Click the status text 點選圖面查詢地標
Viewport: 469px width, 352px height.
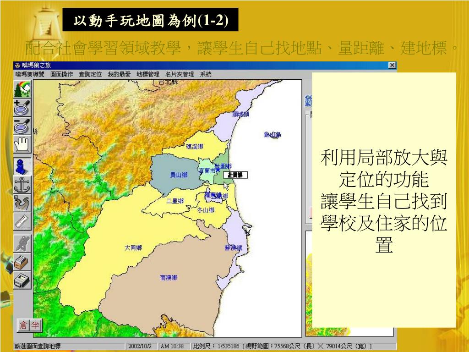[38, 346]
